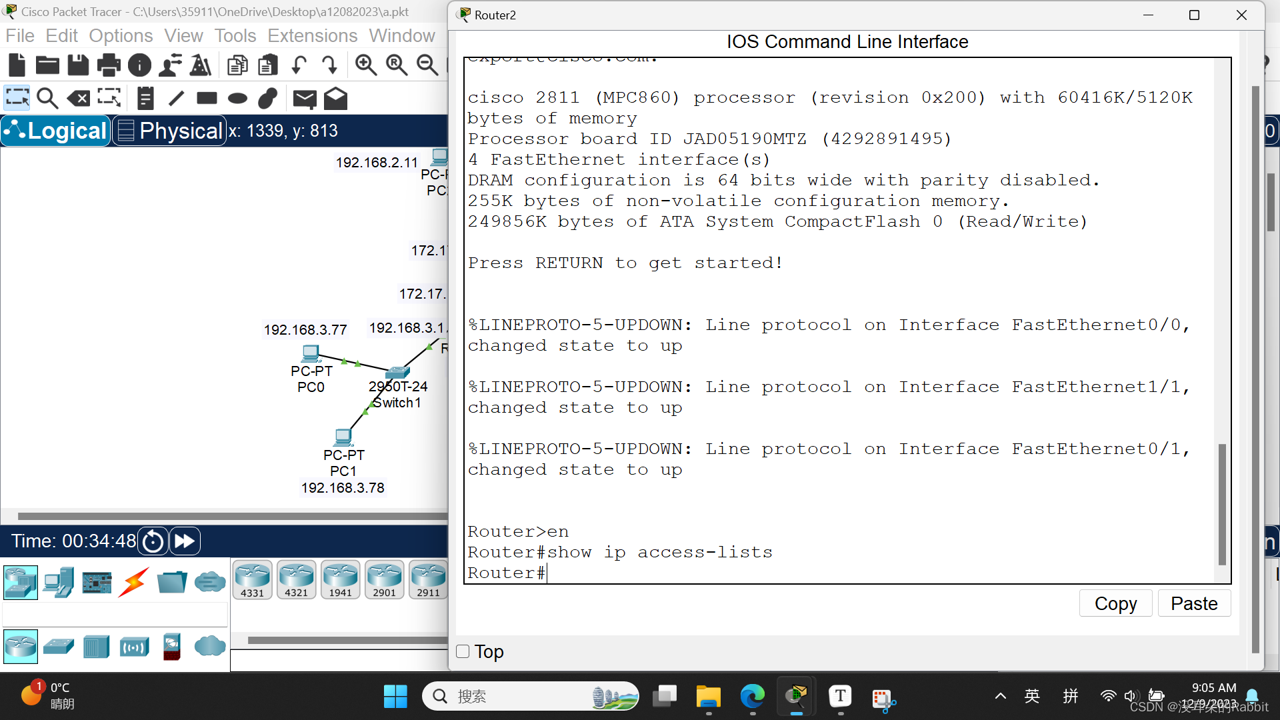Click the simulation time slider
This screenshot has width=1280, height=720.
tap(185, 541)
